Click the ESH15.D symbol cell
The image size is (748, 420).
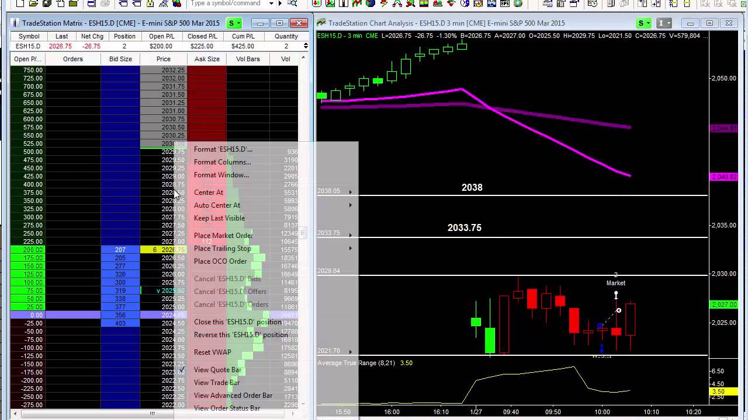[28, 46]
